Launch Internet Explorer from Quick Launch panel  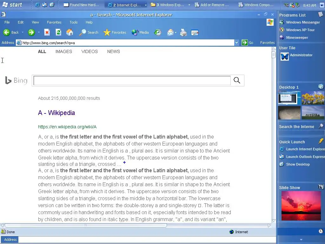[x=302, y=149]
